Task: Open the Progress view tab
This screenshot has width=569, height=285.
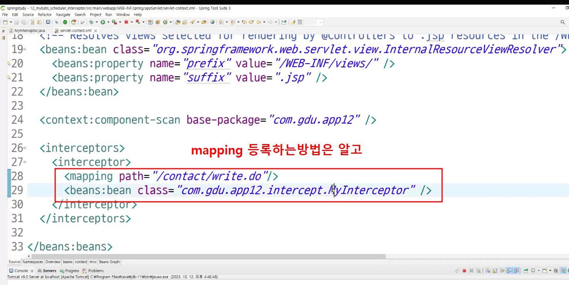Action: pos(69,271)
